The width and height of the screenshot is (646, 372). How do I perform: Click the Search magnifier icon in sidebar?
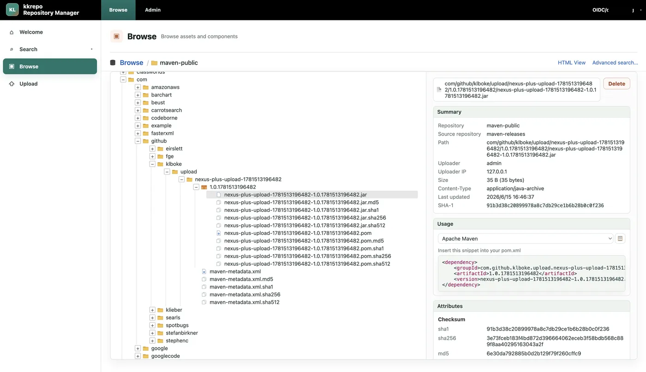pyautogui.click(x=12, y=49)
